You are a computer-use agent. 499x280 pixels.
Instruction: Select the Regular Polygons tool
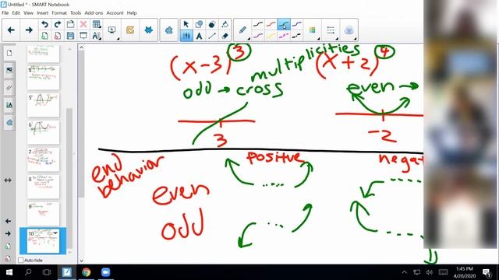pos(212,24)
